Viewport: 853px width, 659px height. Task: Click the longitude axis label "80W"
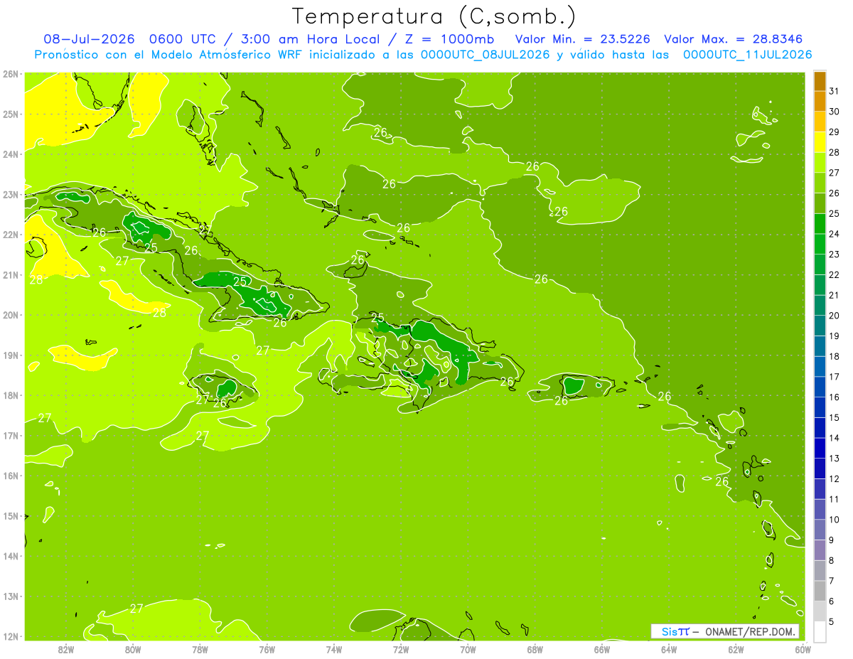[x=133, y=648]
